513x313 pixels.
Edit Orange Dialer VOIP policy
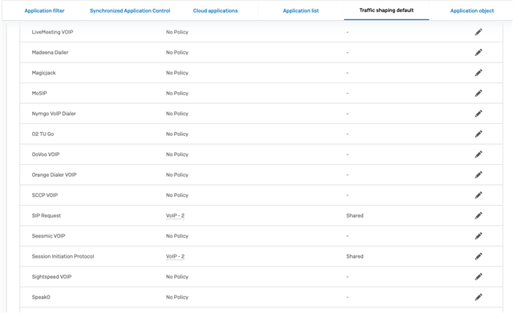pos(479,175)
